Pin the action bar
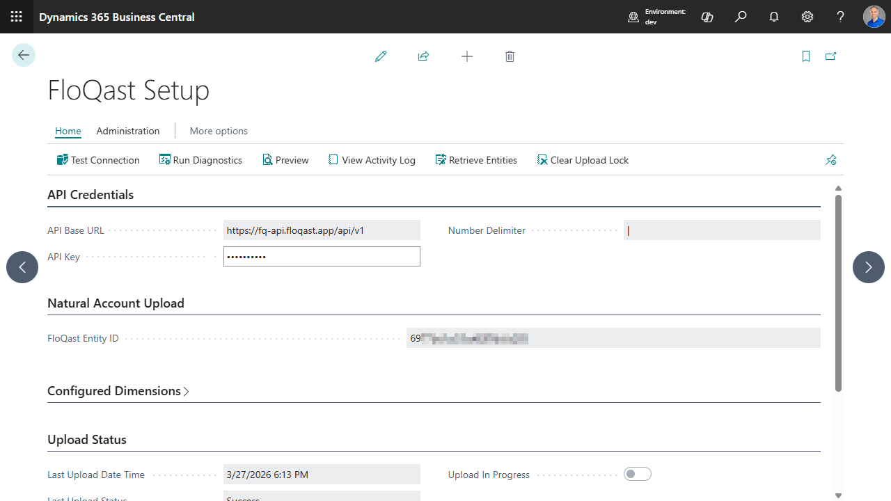 pyautogui.click(x=830, y=160)
